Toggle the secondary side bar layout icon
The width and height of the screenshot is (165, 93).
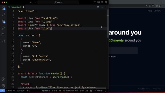(x=102, y=2)
